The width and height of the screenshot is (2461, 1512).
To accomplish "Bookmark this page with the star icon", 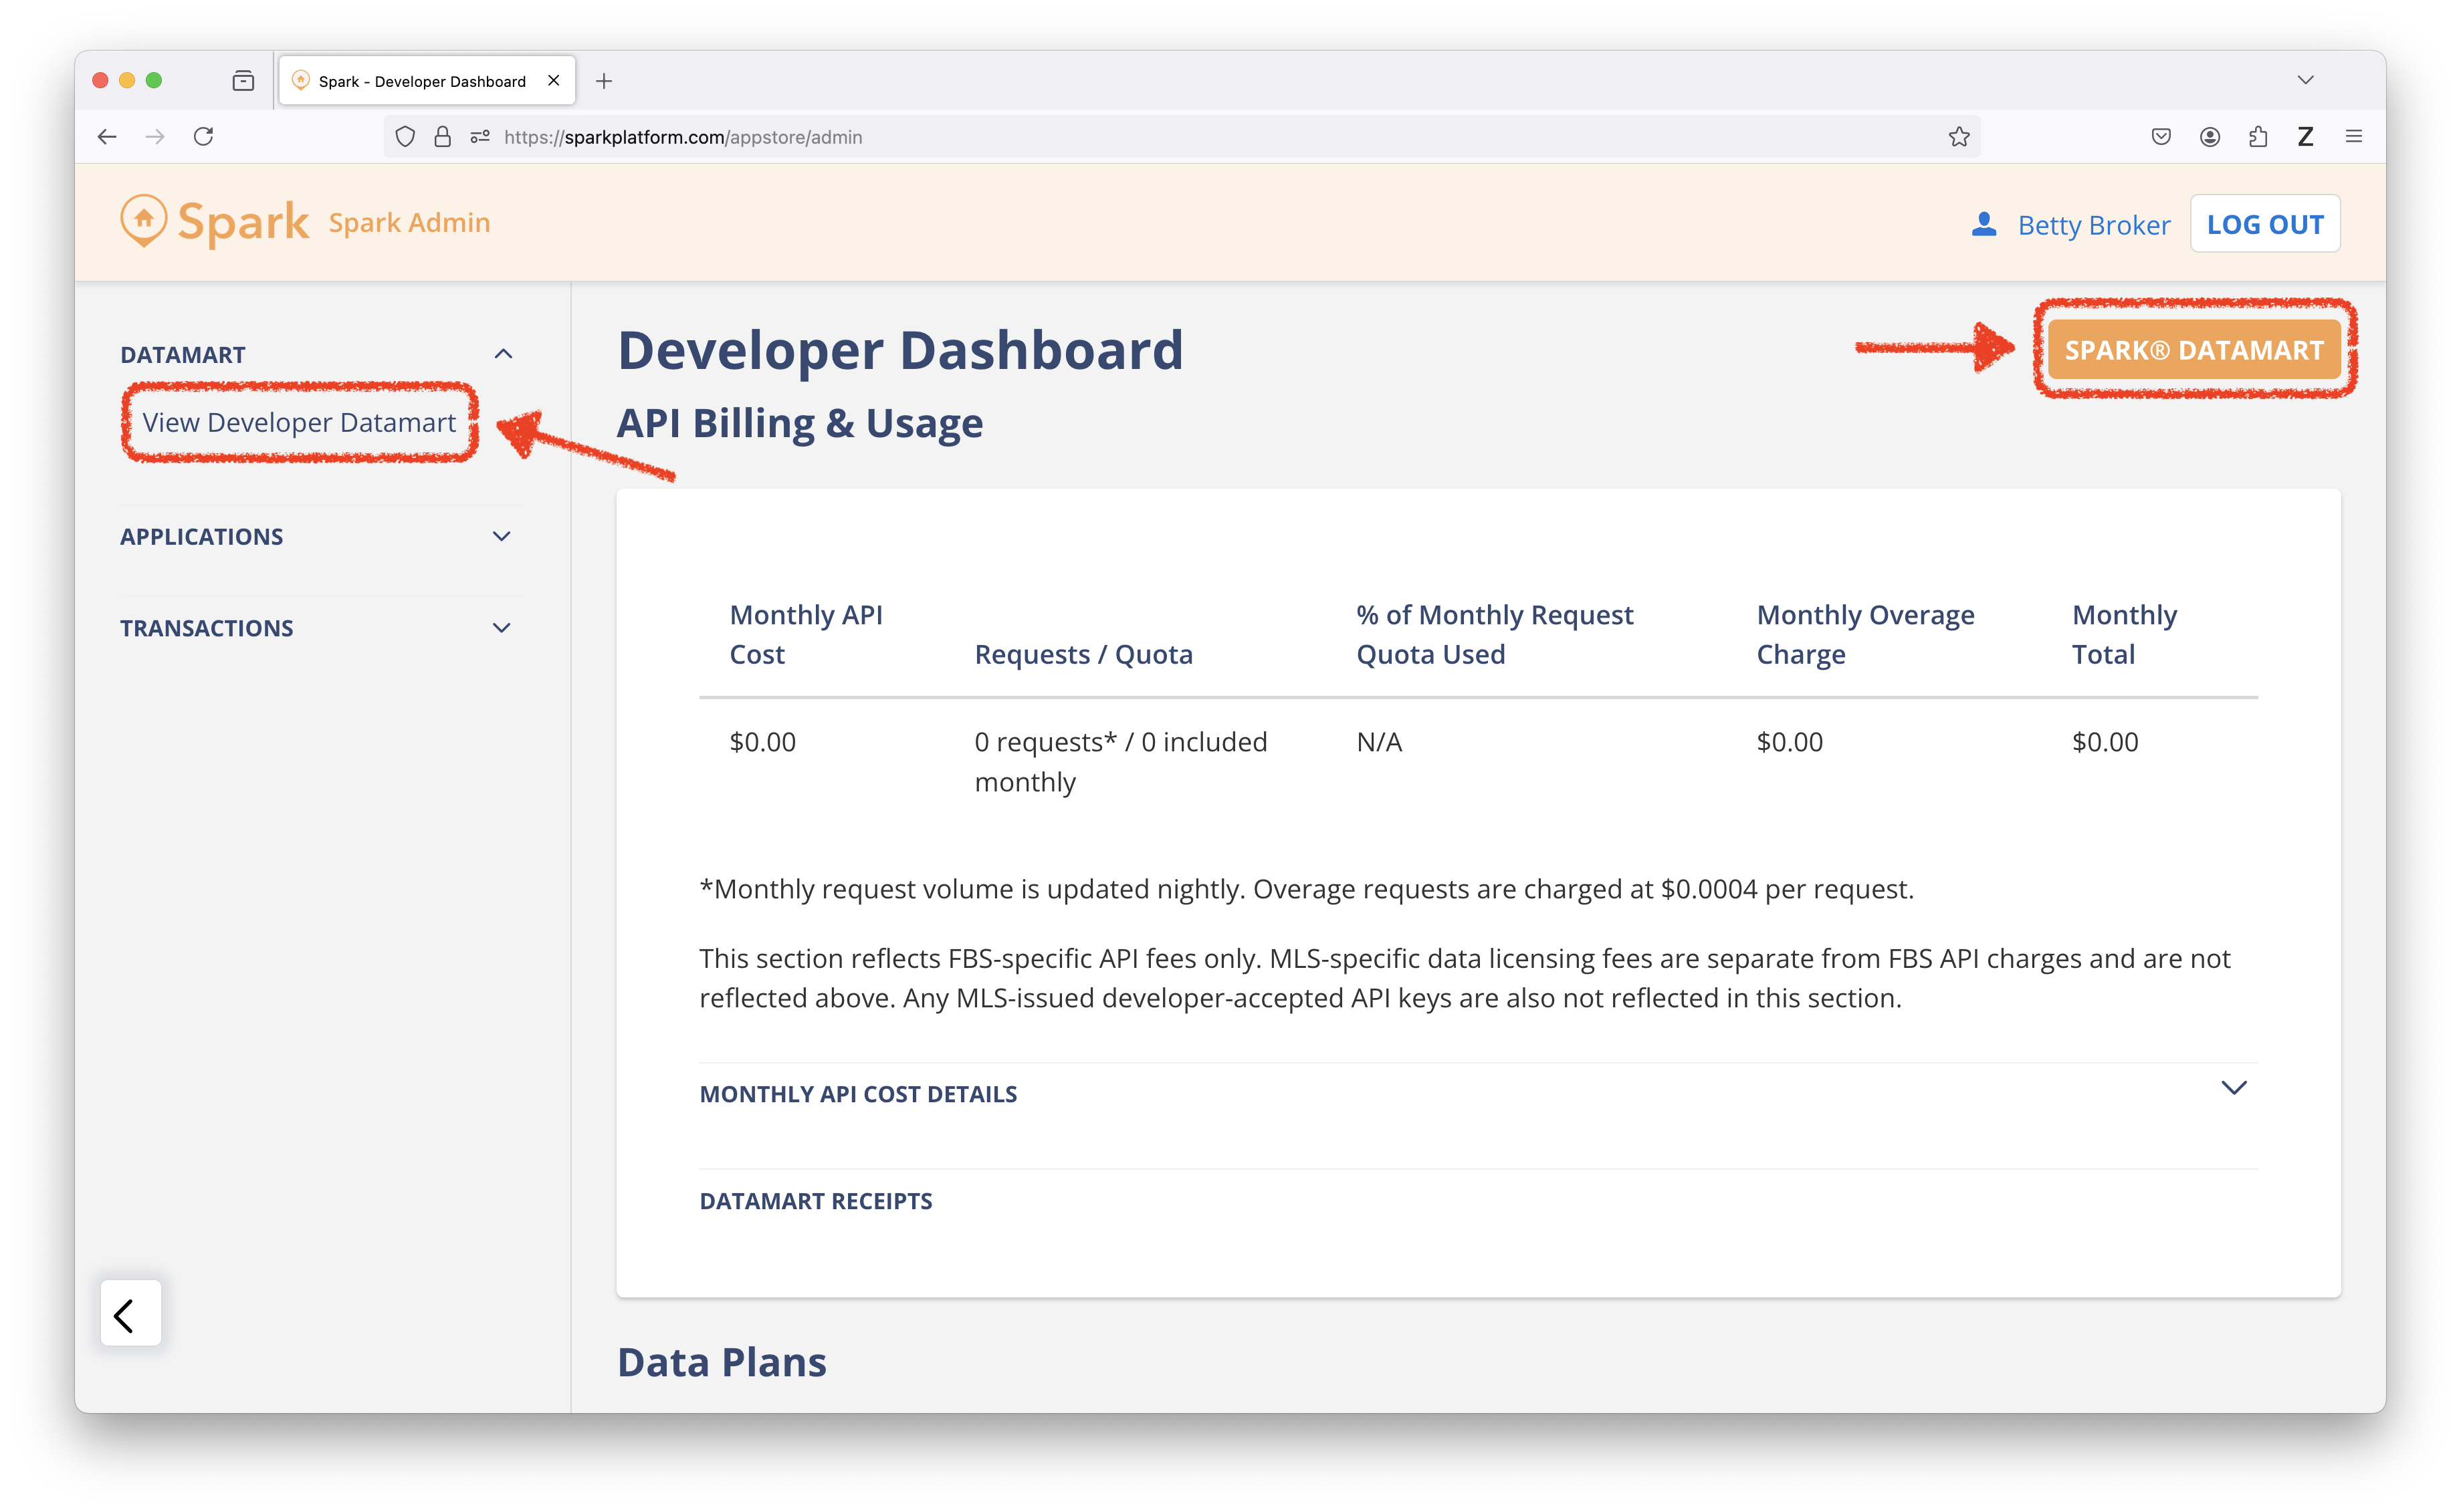I will tap(1958, 137).
